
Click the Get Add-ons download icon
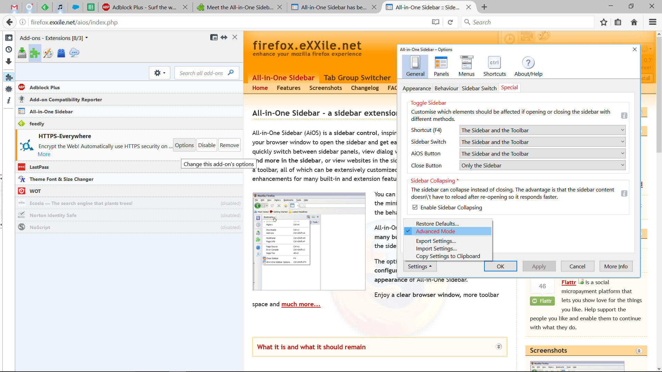click(x=22, y=53)
